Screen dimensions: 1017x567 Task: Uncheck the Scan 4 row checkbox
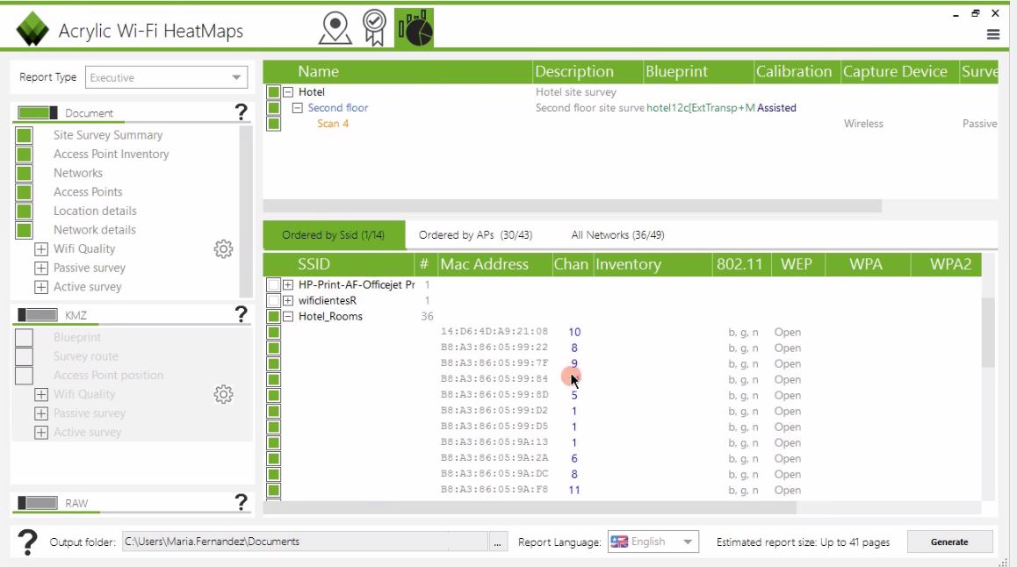(x=274, y=124)
